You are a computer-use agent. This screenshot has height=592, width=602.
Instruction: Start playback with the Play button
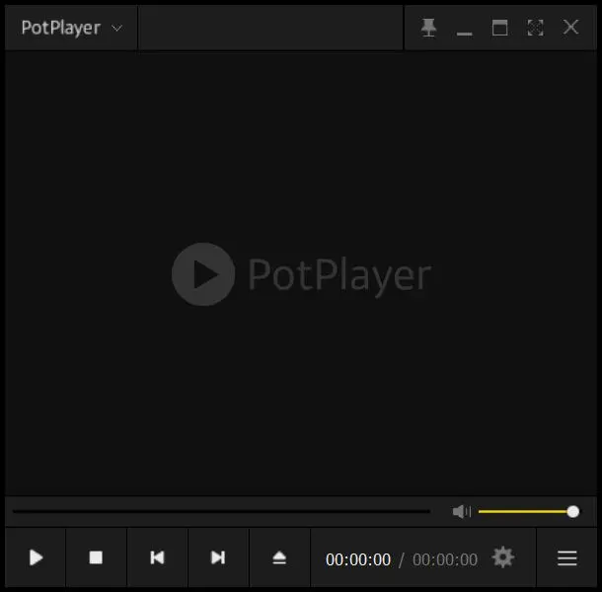point(36,557)
